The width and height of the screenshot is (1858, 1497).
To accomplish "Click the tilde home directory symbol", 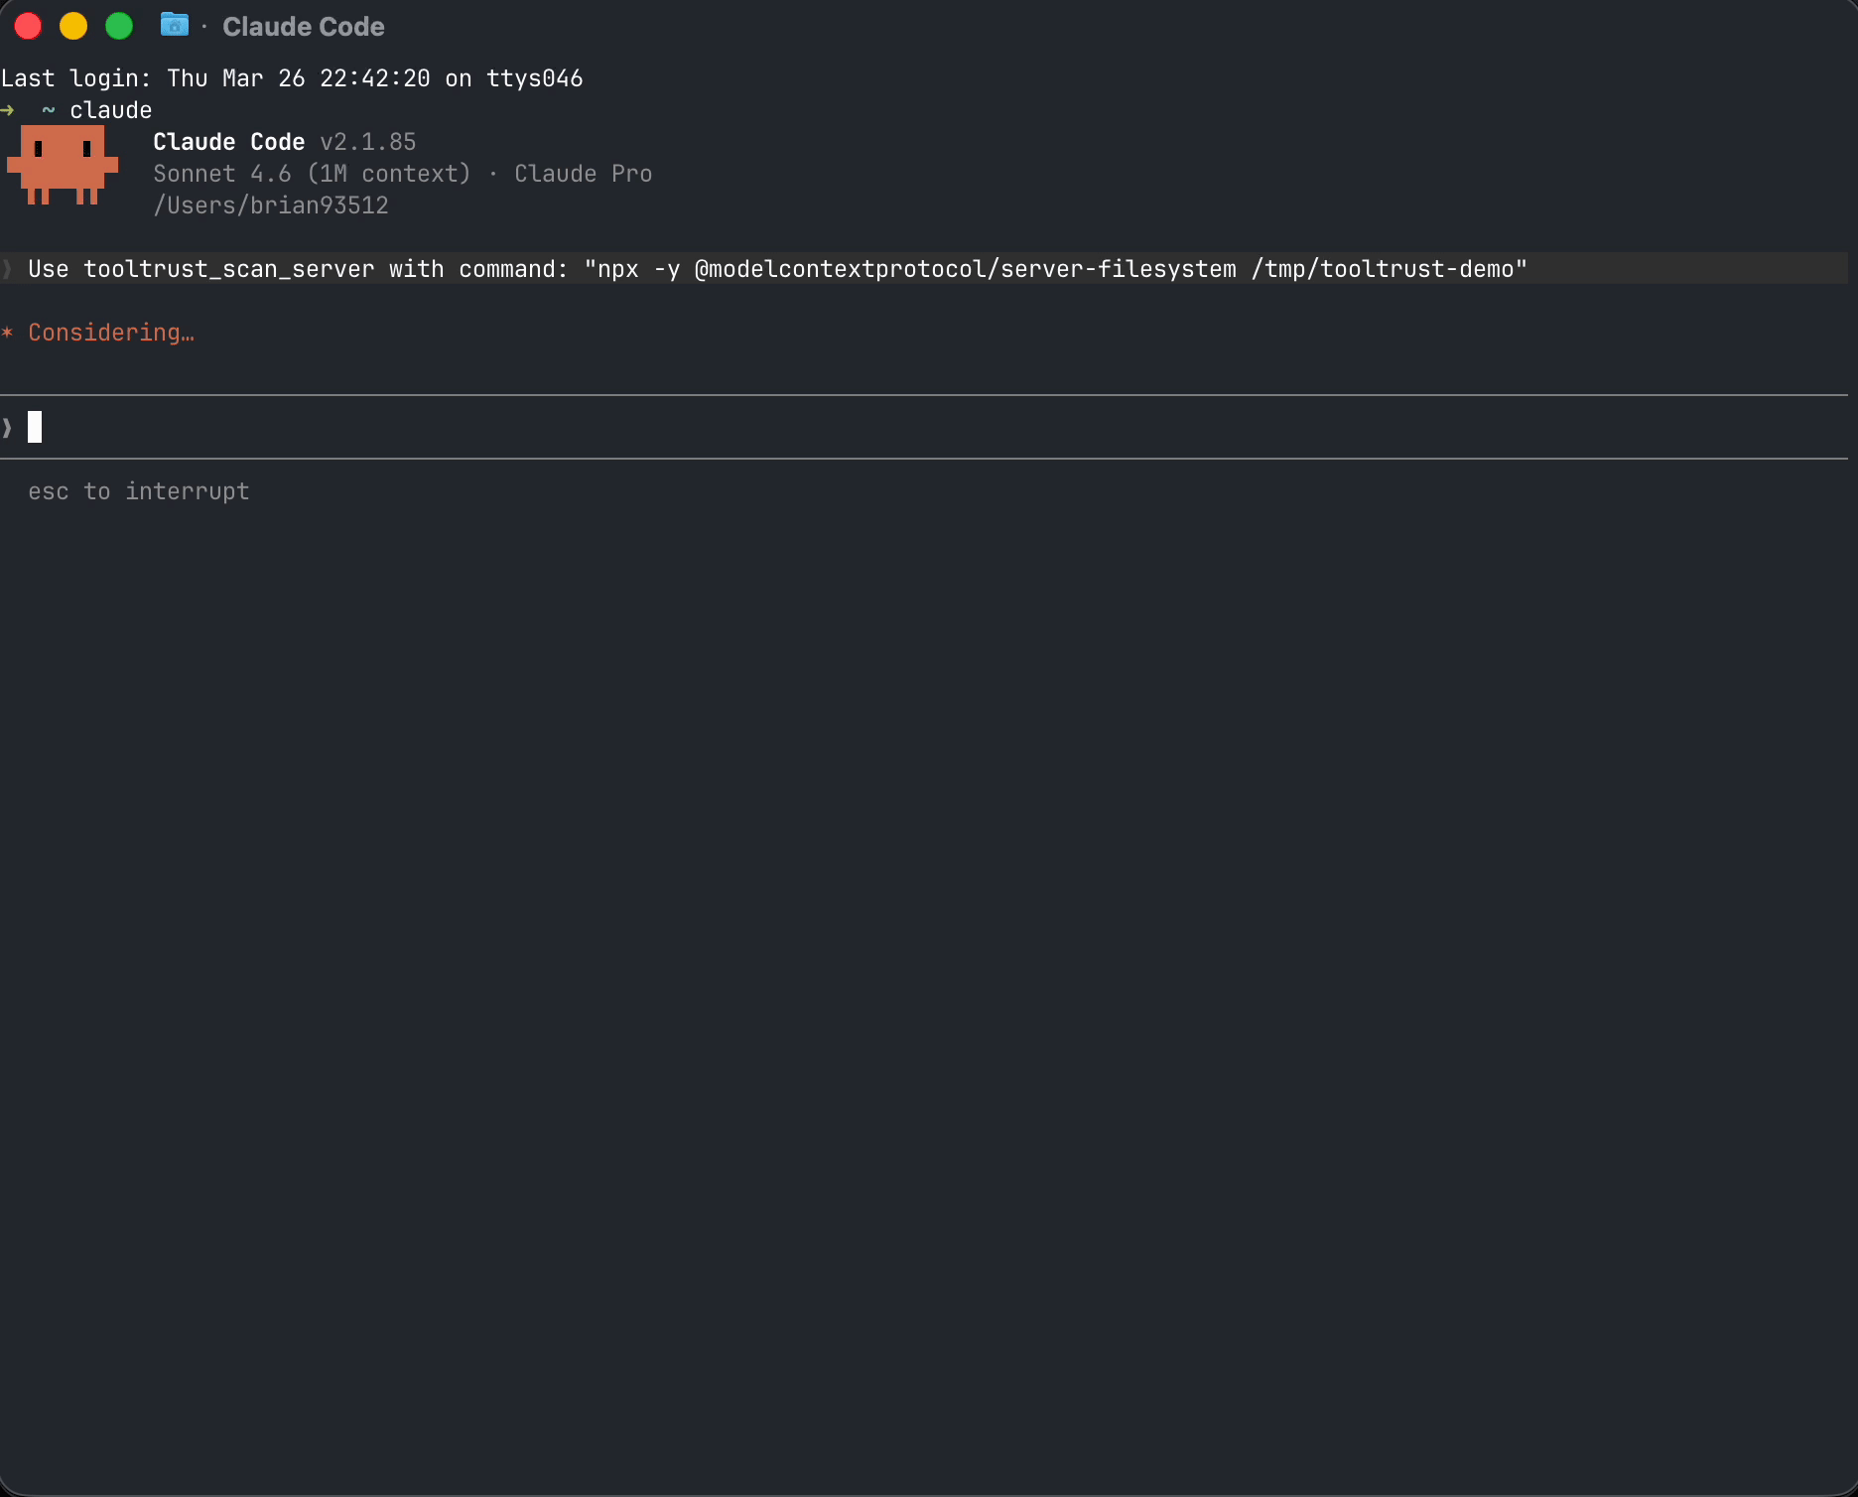I will pyautogui.click(x=48, y=110).
